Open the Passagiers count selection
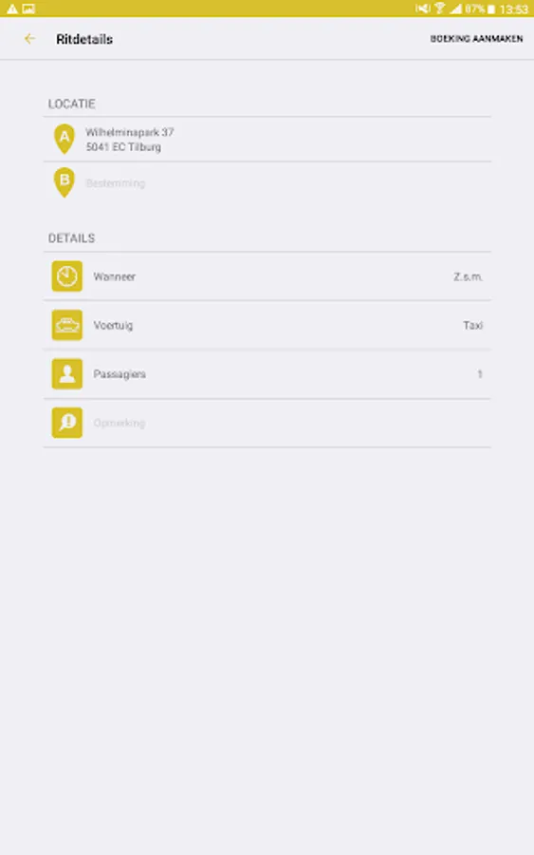534x855 pixels. (267, 374)
